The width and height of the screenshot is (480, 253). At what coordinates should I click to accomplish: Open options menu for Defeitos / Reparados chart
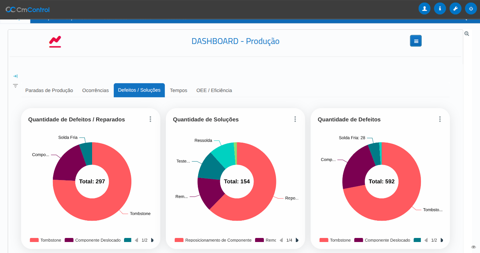click(x=150, y=119)
